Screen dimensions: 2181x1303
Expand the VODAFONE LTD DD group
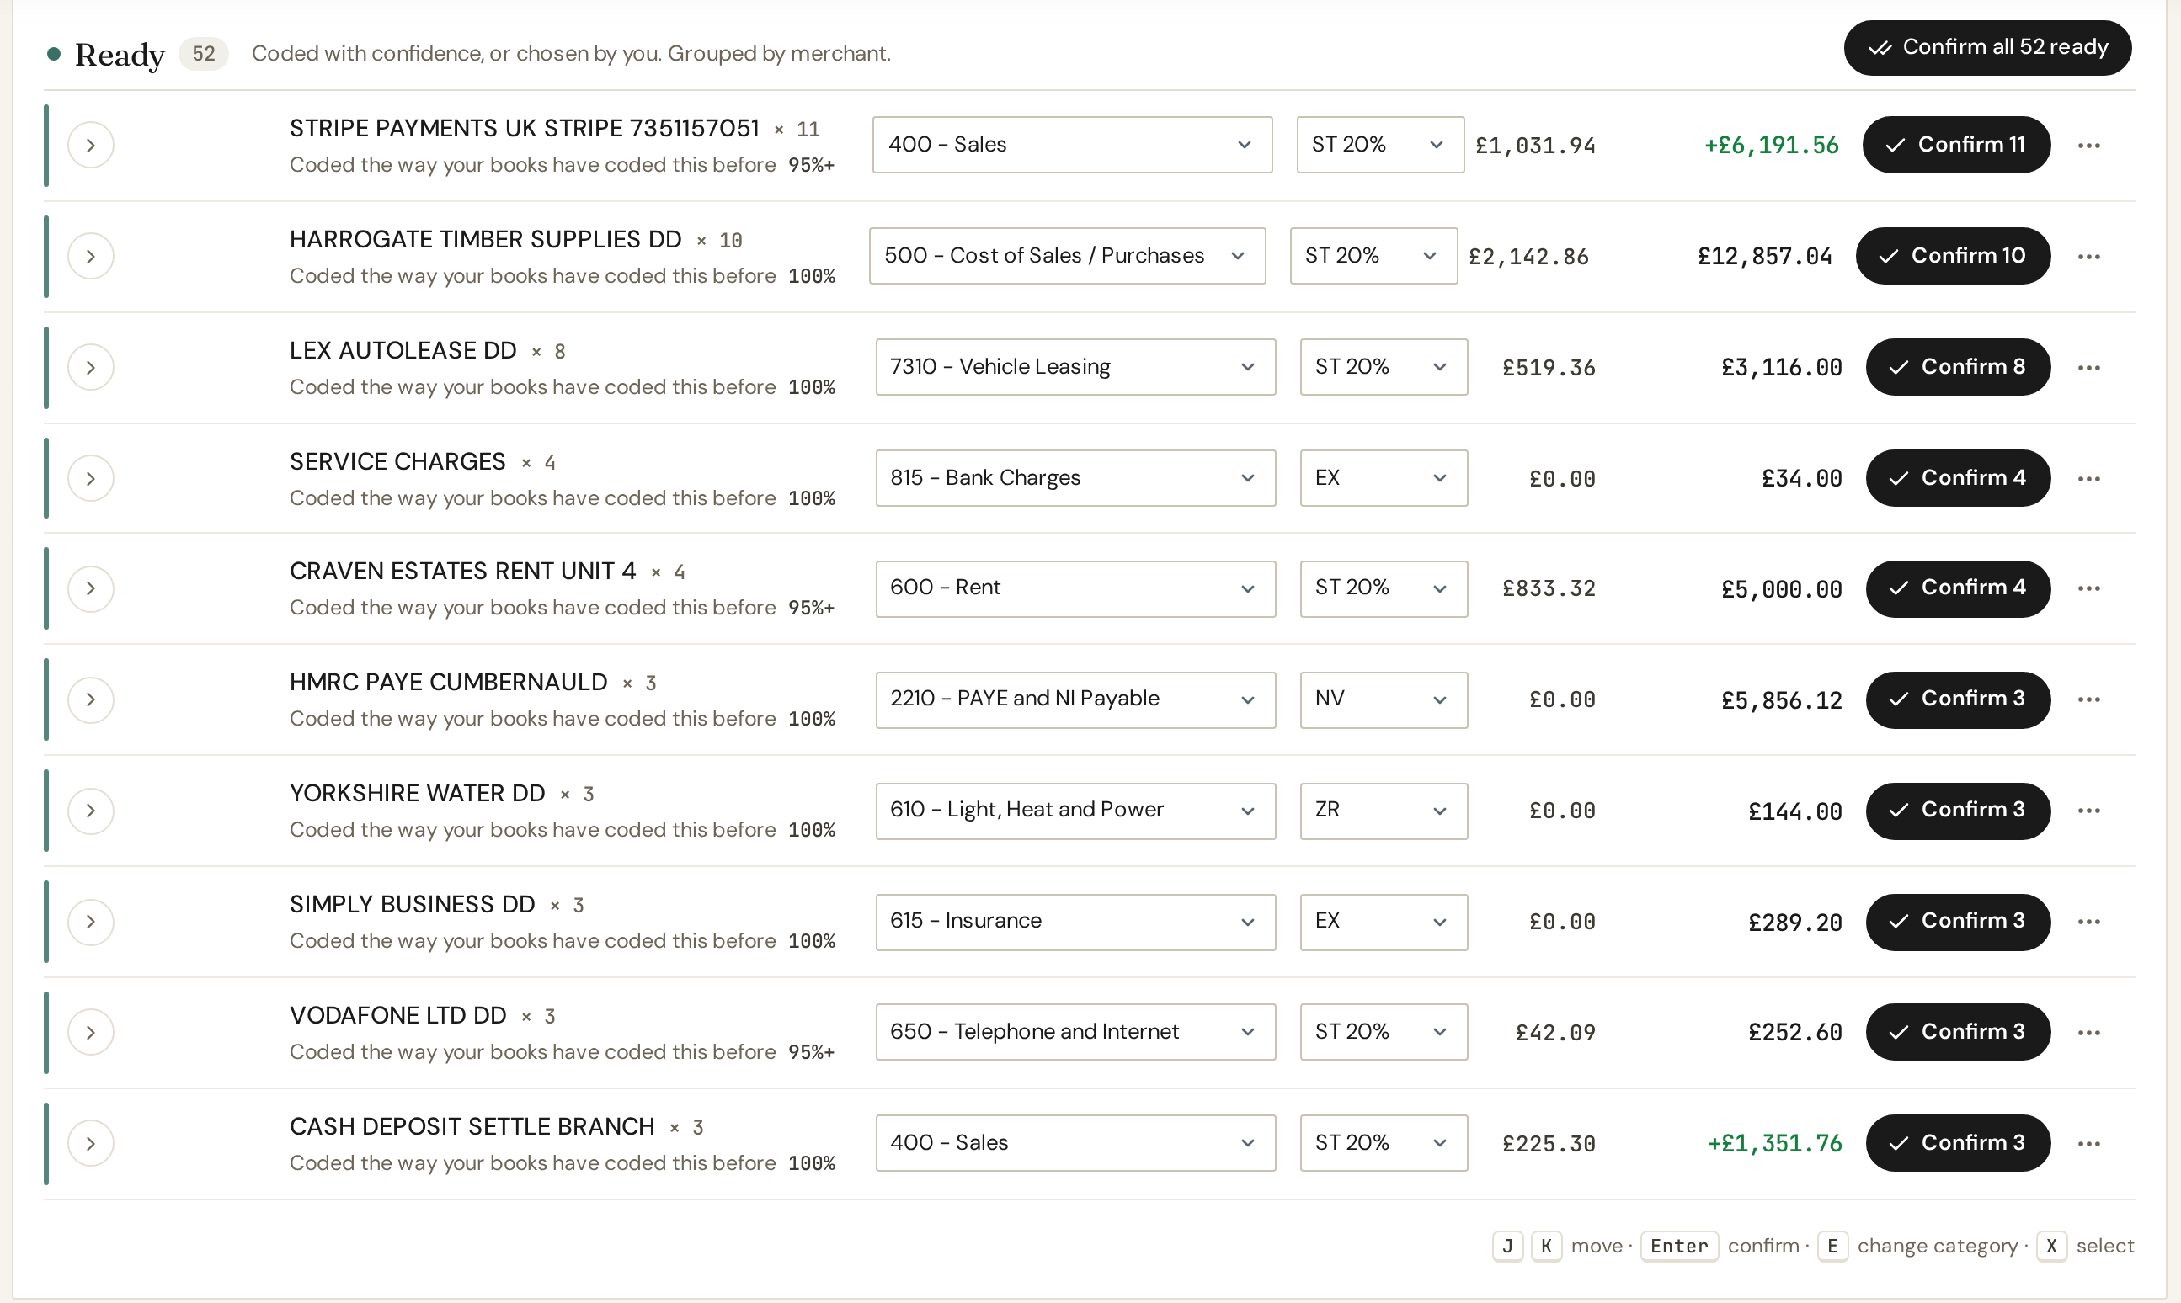(90, 1033)
